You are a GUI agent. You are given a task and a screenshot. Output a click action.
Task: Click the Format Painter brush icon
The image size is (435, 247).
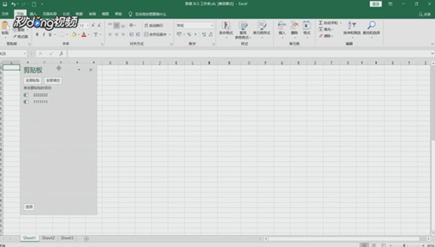tap(15, 37)
